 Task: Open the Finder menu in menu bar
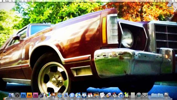coord(7,1)
